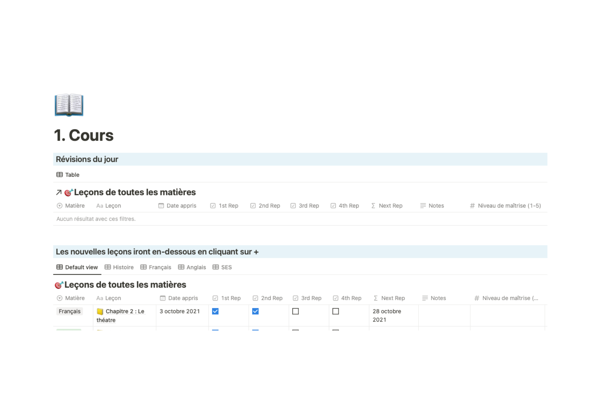Image resolution: width=589 pixels, height=416 pixels.
Task: Open the Next Rep column header in lower table
Action: click(389, 298)
